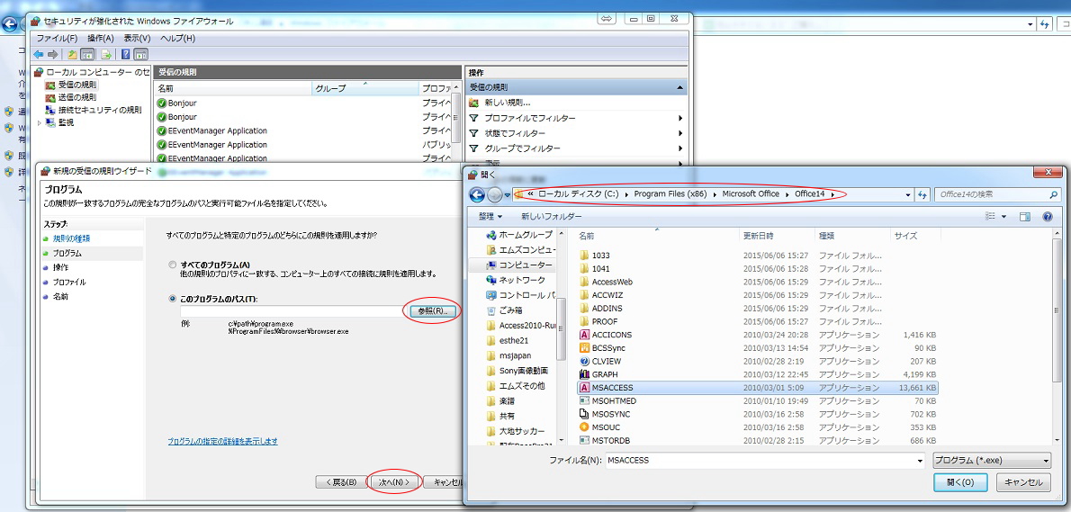Image resolution: width=1071 pixels, height=512 pixels.
Task: Click the ACCICONS application icon
Action: [584, 335]
